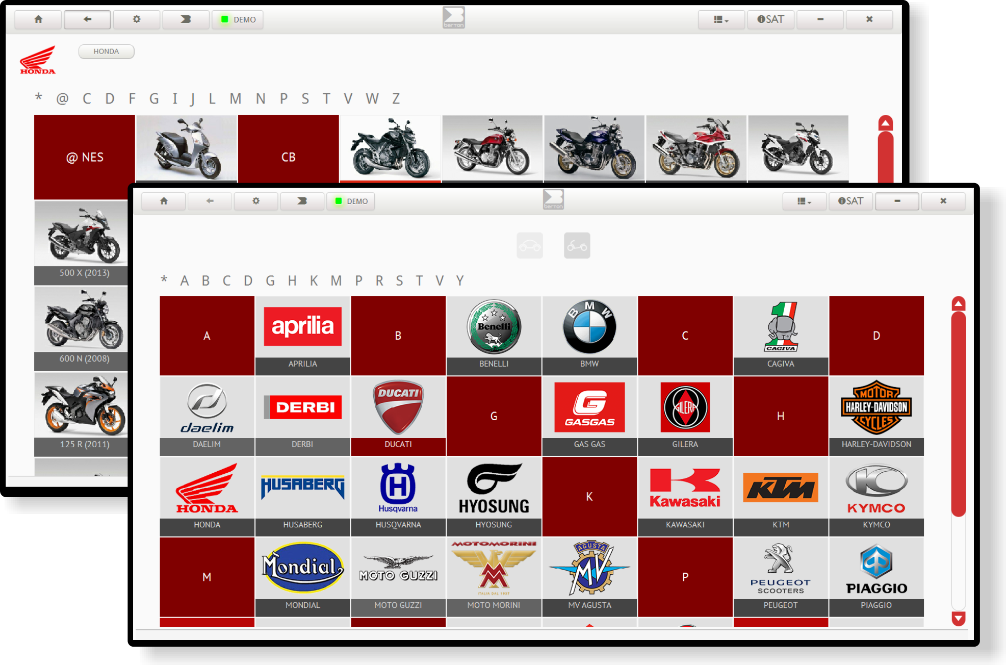Click the DEMO indicator in the front window
Image resolution: width=1006 pixels, height=665 pixels.
click(x=351, y=201)
